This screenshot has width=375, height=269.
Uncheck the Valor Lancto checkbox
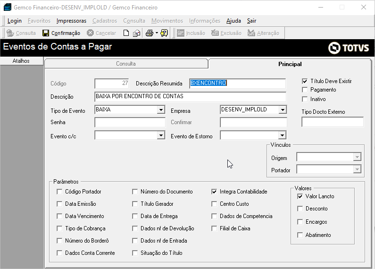pos(300,196)
